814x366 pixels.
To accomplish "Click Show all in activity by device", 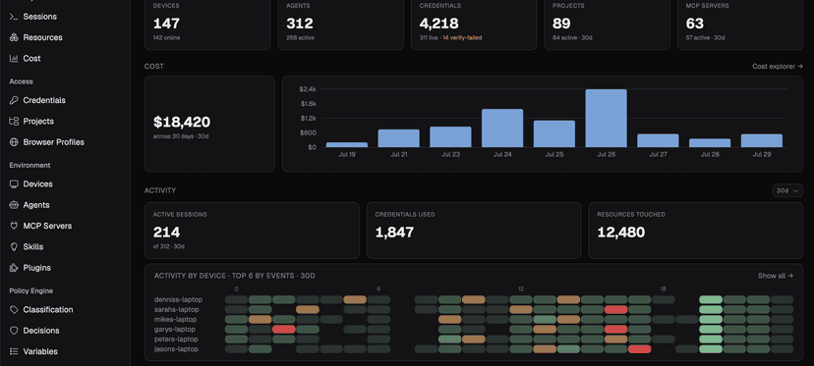I will click(x=776, y=276).
